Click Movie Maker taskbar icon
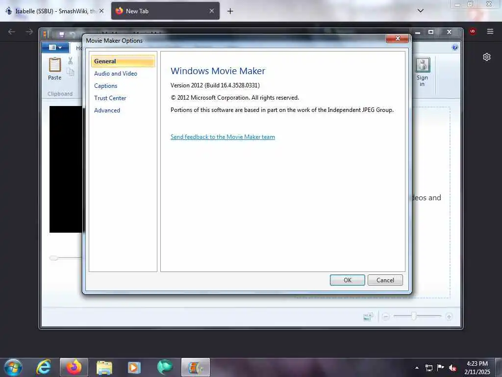This screenshot has height=377, width=502. click(196, 367)
